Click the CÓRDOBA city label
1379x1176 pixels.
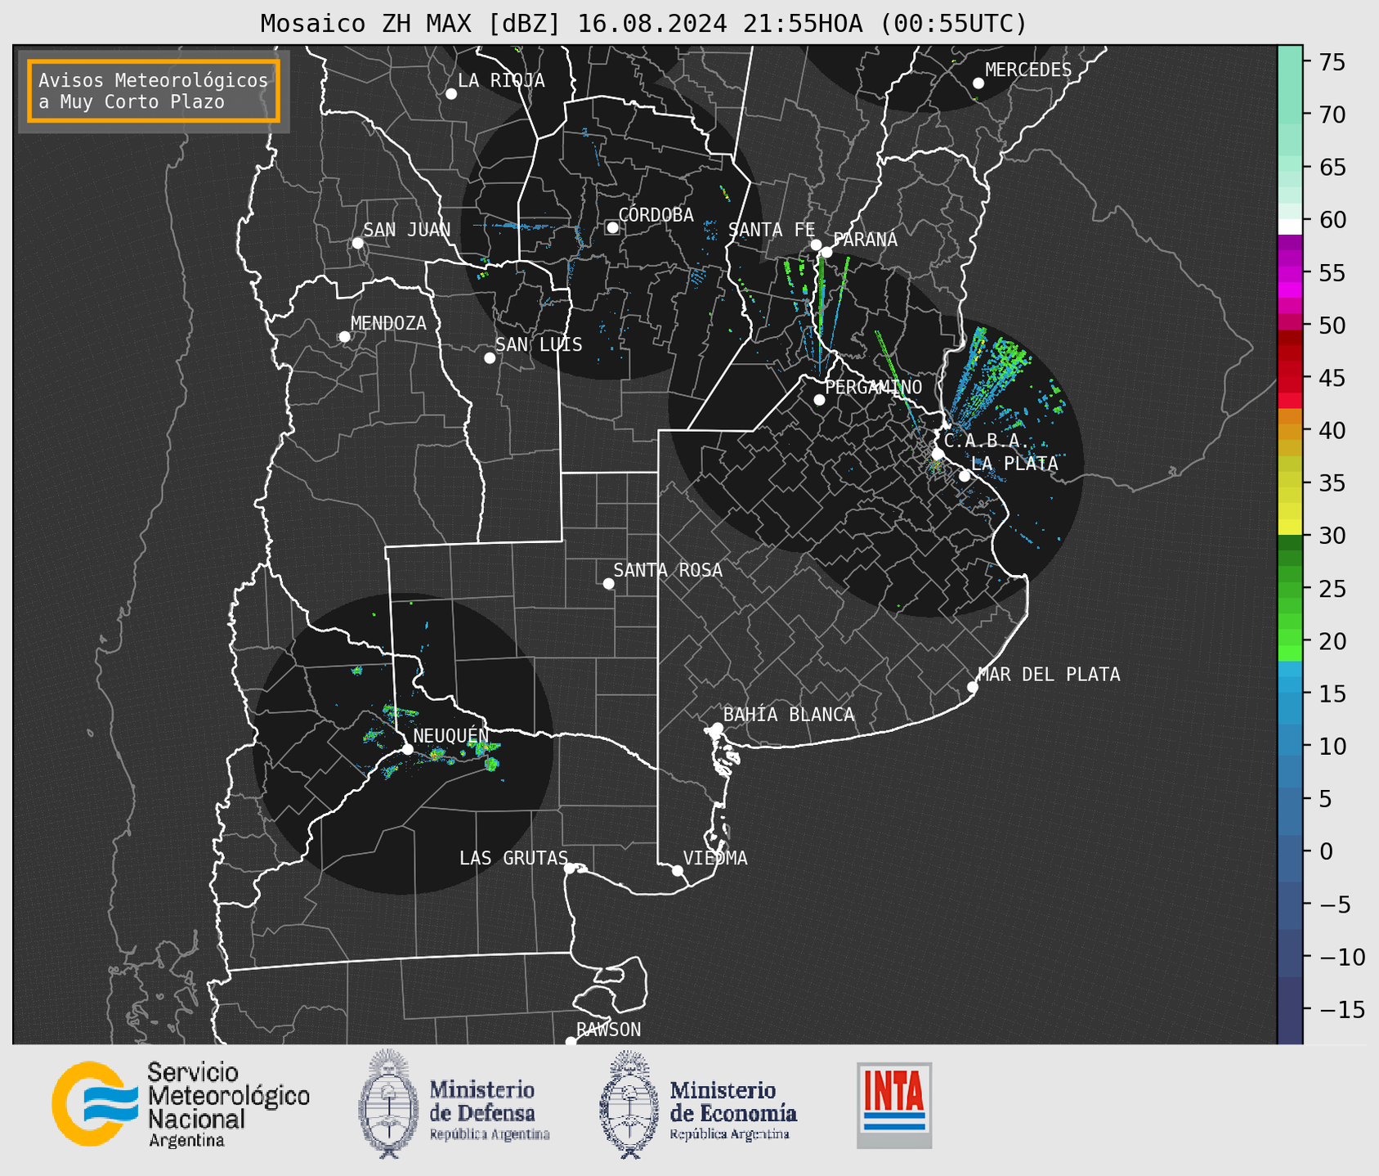pos(656,215)
